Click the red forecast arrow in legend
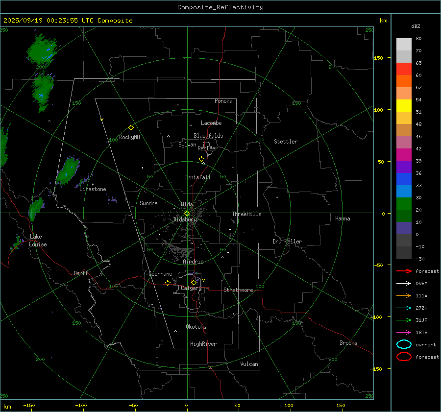This screenshot has width=441, height=412. coord(403,271)
